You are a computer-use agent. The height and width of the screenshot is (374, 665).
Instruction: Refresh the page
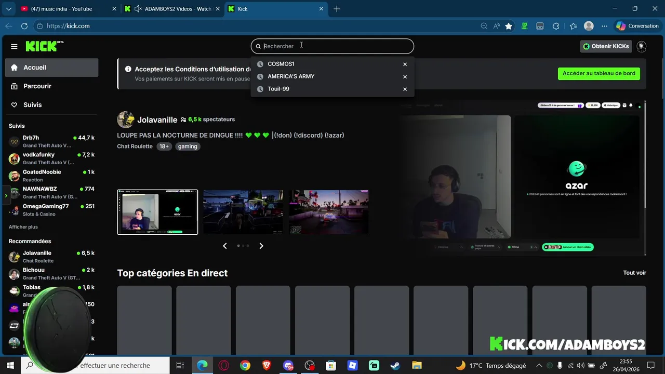pyautogui.click(x=24, y=26)
